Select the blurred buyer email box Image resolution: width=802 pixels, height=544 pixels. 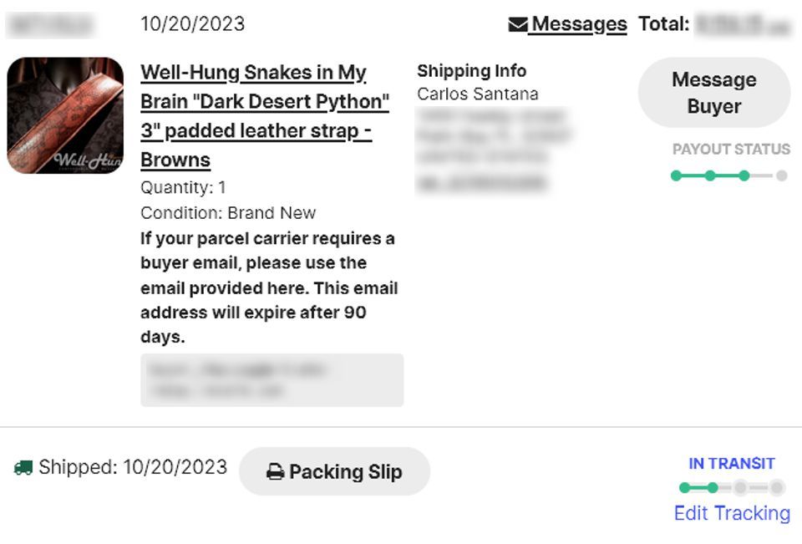pyautogui.click(x=272, y=380)
